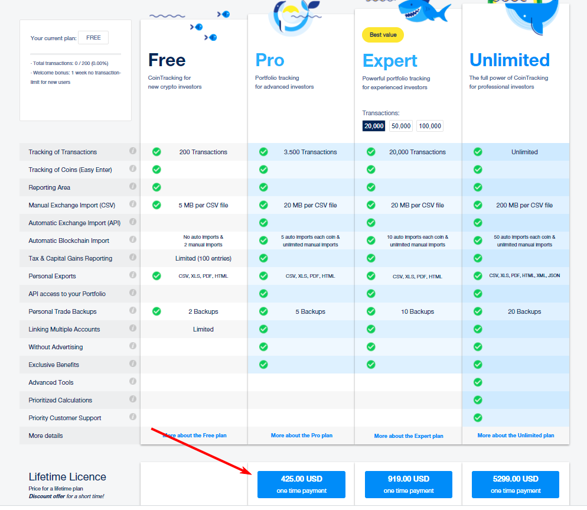Click Pro checkmark for Without Advertising
Screen dimensions: 587x510
pos(263,347)
